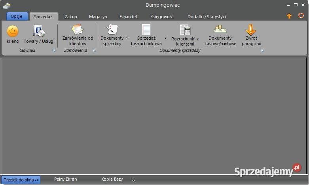Open the Słowniki group launcher
Screen dimensions: 309x185
54,51
